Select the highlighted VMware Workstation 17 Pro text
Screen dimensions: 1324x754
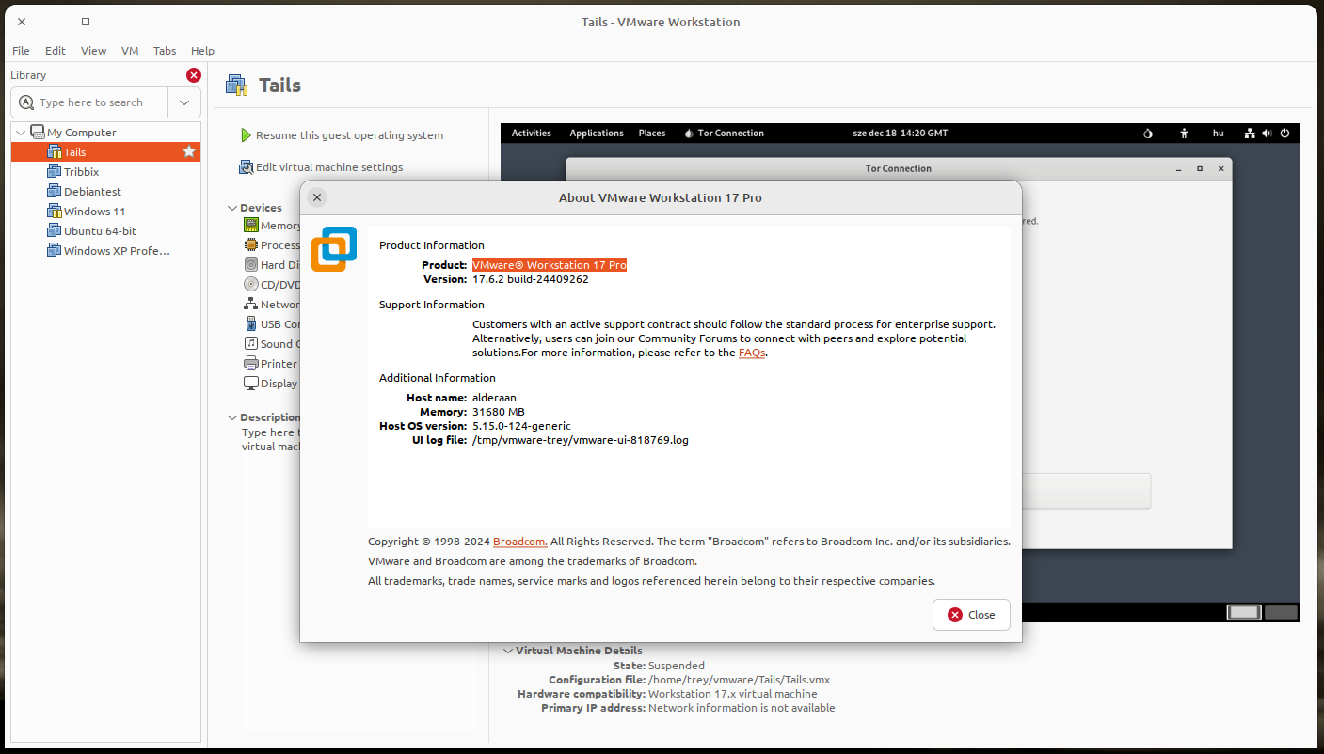point(550,265)
